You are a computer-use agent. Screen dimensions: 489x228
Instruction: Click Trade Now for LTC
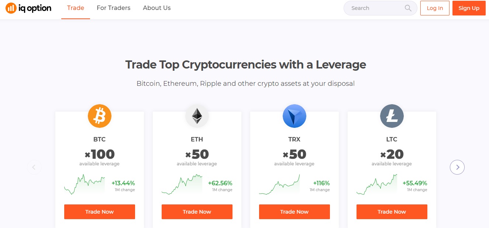[x=392, y=212]
